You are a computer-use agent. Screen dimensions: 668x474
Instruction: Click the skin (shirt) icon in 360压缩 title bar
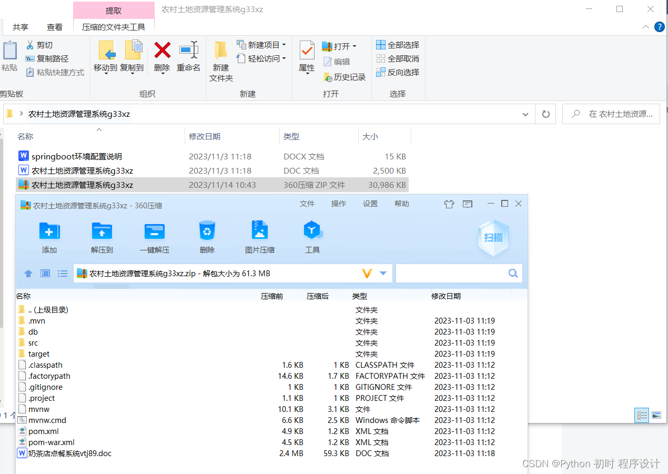tap(449, 204)
